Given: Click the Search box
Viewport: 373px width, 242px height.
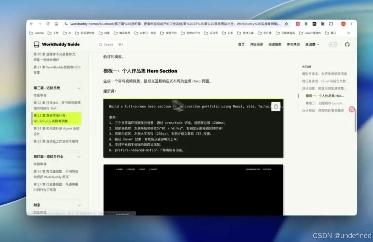Looking at the screenshot, I should 111,44.
